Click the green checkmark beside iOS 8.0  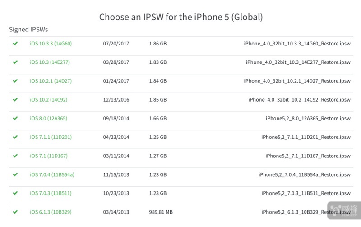15,118
